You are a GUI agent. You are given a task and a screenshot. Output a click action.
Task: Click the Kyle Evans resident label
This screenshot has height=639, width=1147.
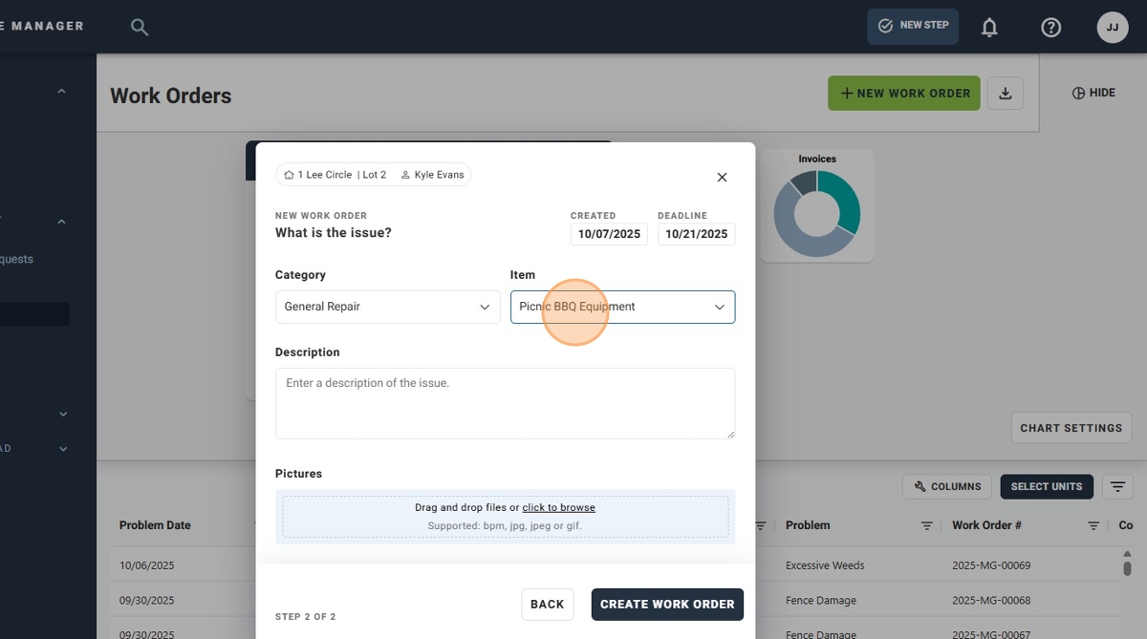(x=432, y=175)
